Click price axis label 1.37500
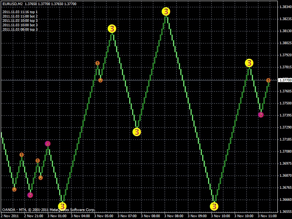 click(x=285, y=103)
